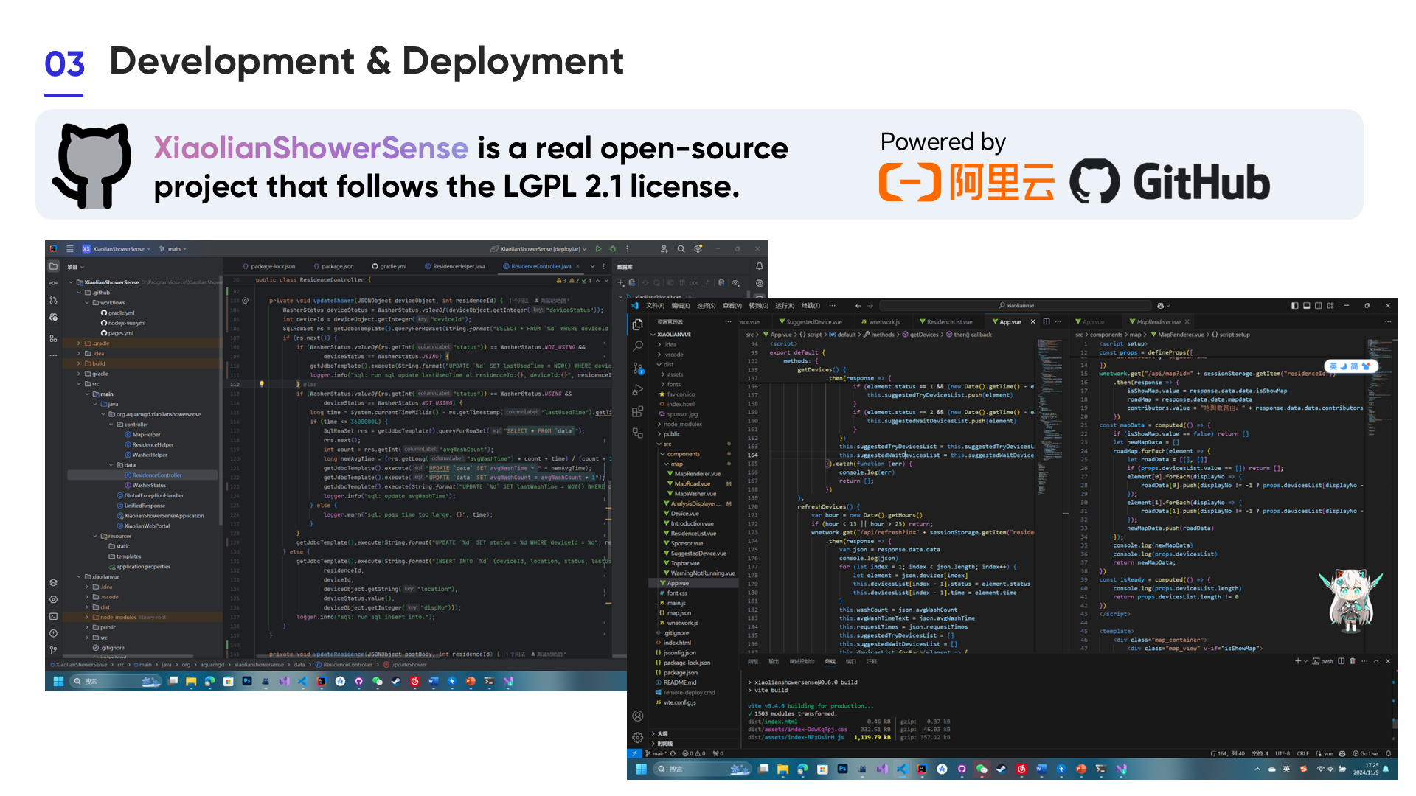Screen dimensions: 1416x796
Task: Open the IntelliJ main hamburger menu
Action: coord(70,249)
